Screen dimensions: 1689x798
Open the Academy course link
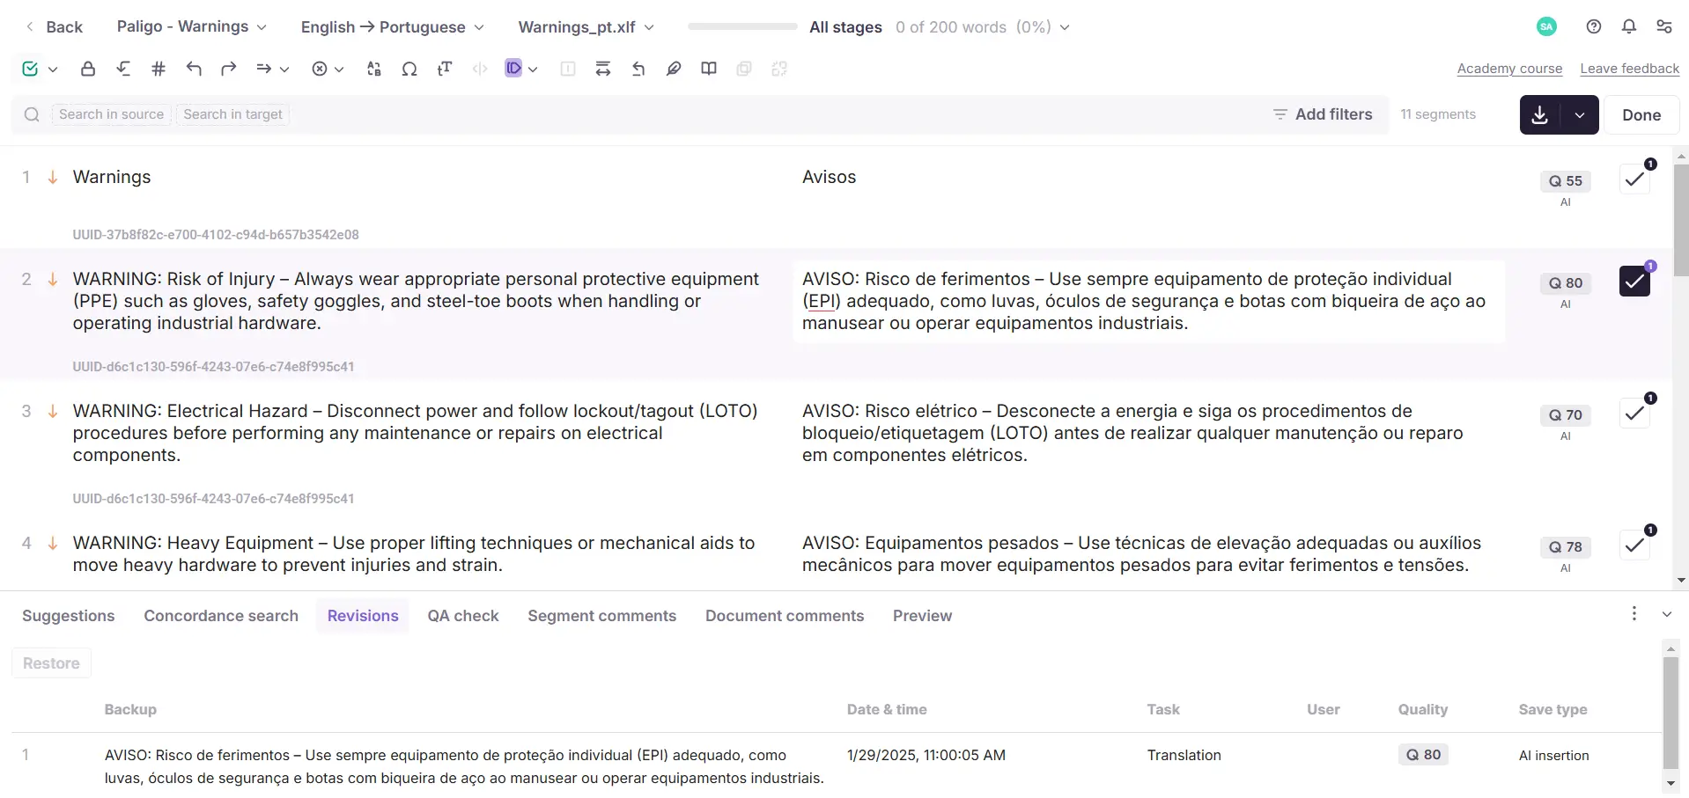pos(1509,69)
